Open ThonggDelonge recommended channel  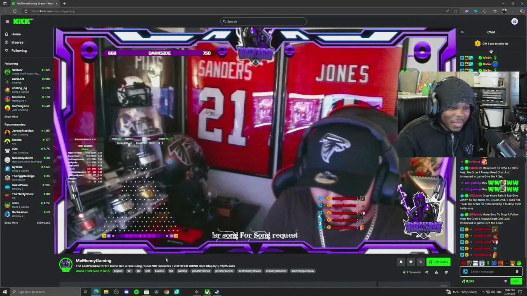[27, 178]
